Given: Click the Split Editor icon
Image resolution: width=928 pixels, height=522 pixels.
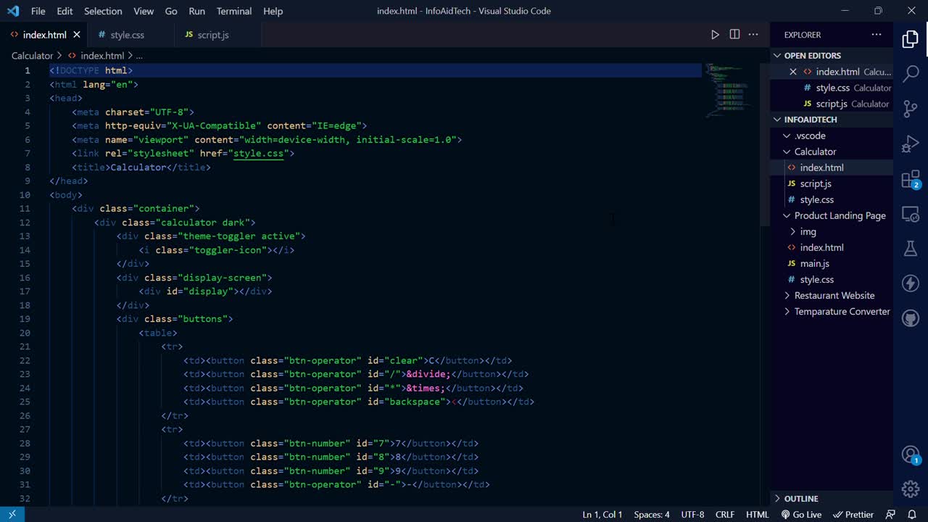Looking at the screenshot, I should [x=734, y=35].
